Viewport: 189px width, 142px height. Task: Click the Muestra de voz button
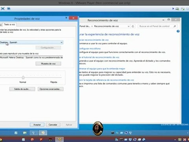[x=48, y=64]
